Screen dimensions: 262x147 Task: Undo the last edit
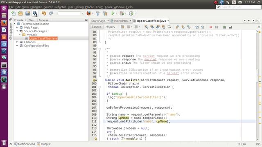tap(44, 13)
